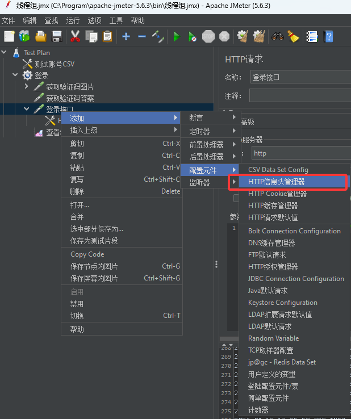Open the 后置处理器 submenu
The image size is (351, 419).
pos(211,157)
